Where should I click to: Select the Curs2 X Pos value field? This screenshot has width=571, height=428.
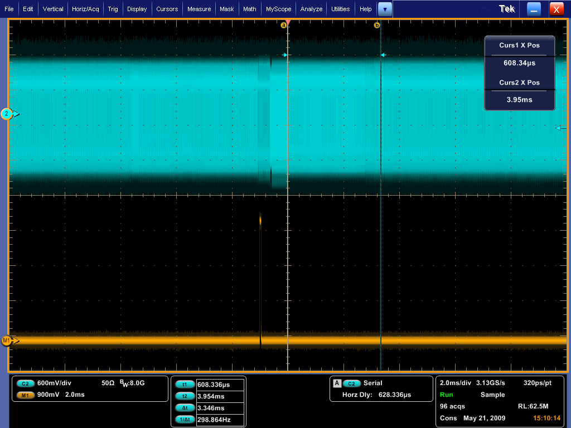tap(519, 100)
